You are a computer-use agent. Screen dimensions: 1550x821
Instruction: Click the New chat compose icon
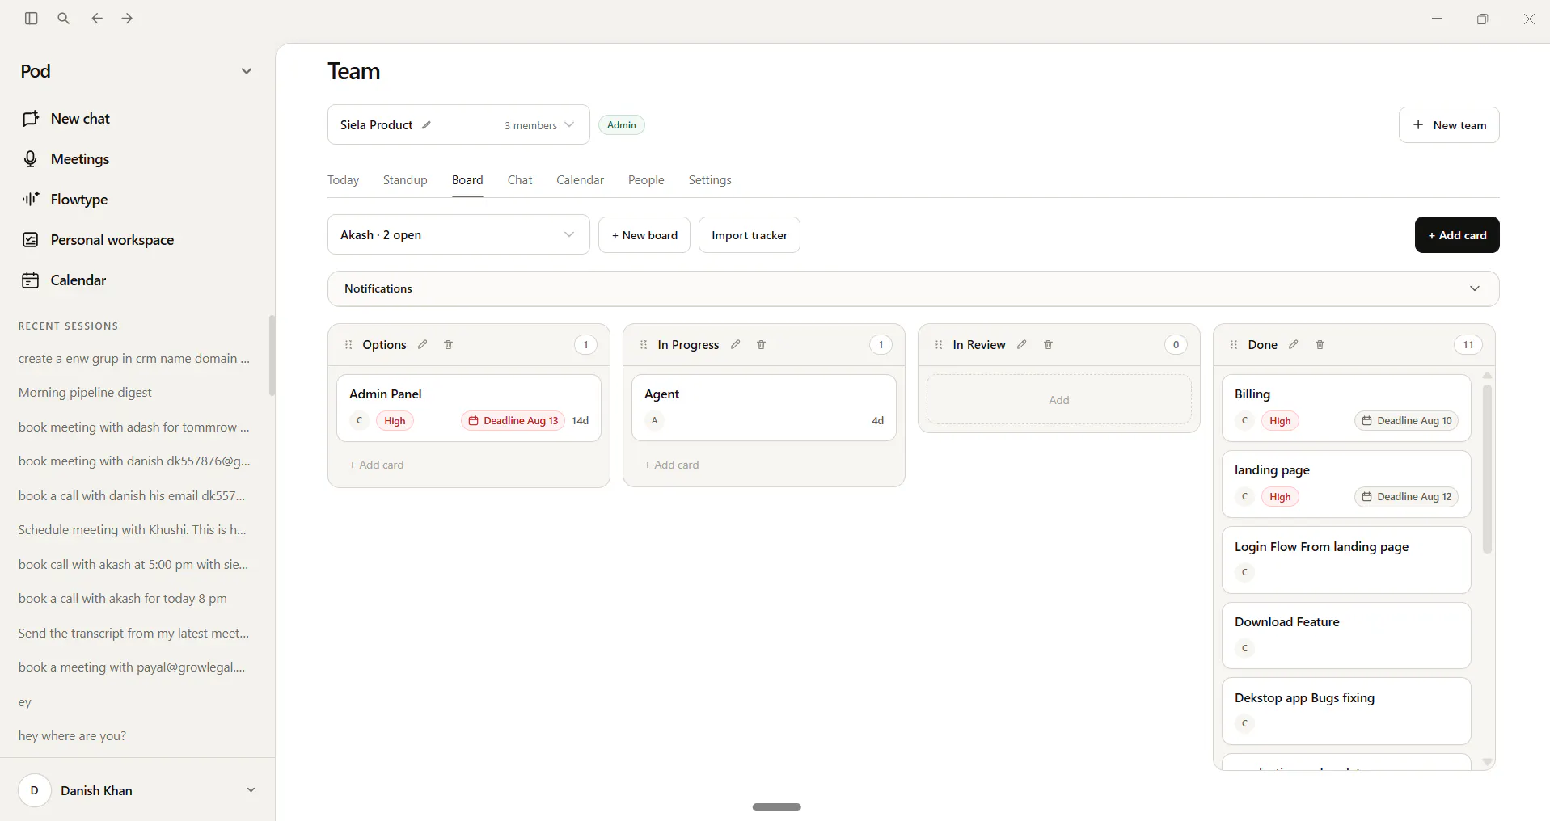click(31, 119)
